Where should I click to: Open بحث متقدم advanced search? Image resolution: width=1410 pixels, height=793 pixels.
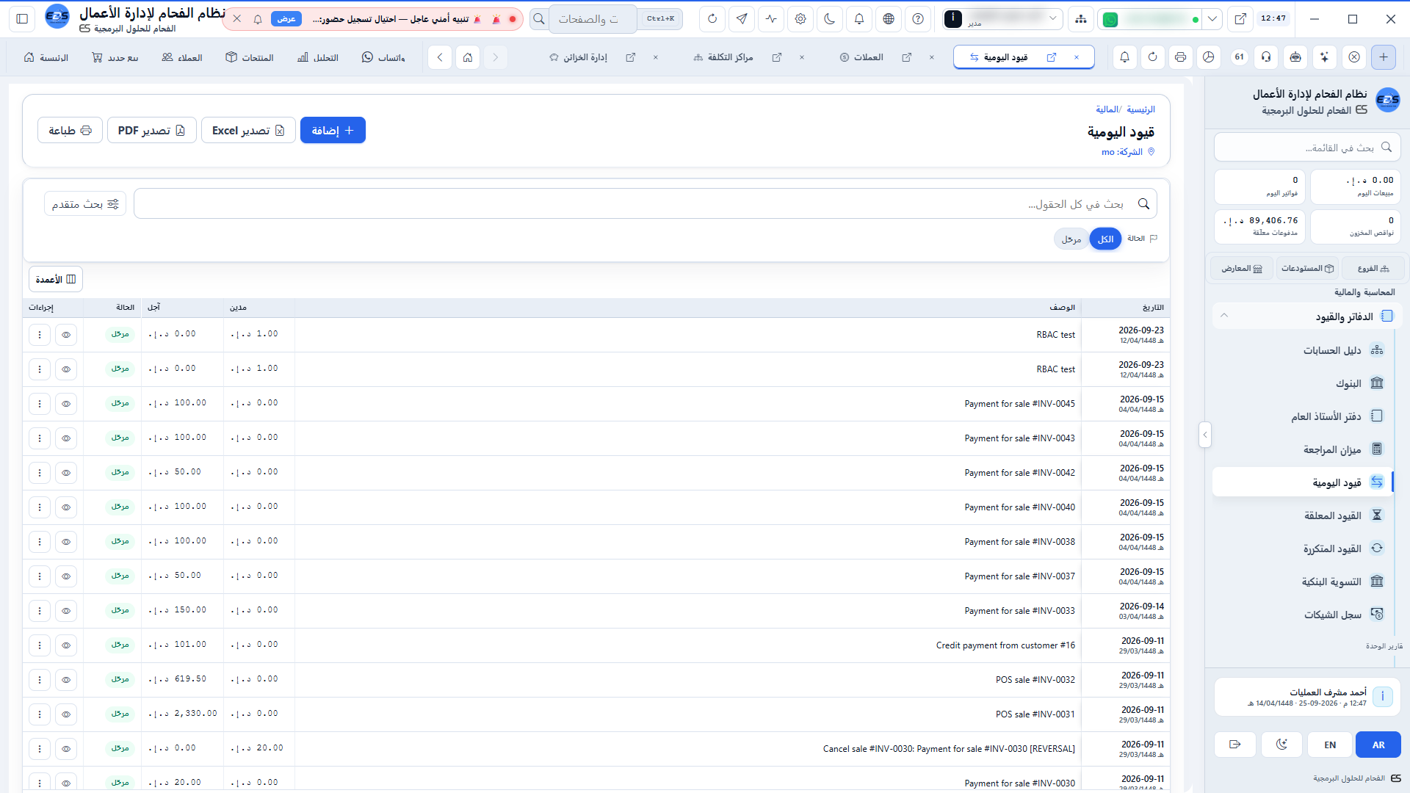[85, 204]
